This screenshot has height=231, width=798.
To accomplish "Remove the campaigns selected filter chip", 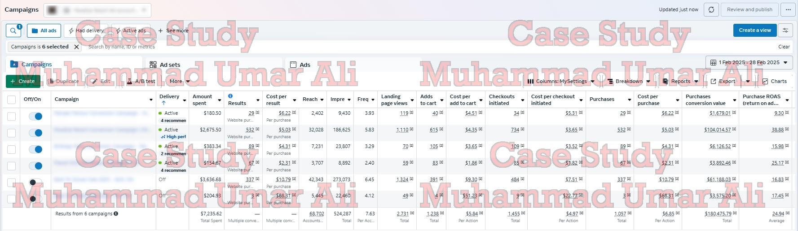I will click(76, 47).
